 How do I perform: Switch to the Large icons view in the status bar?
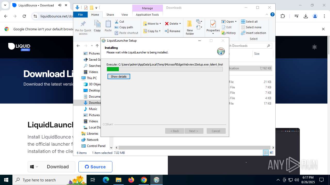click(x=271, y=153)
